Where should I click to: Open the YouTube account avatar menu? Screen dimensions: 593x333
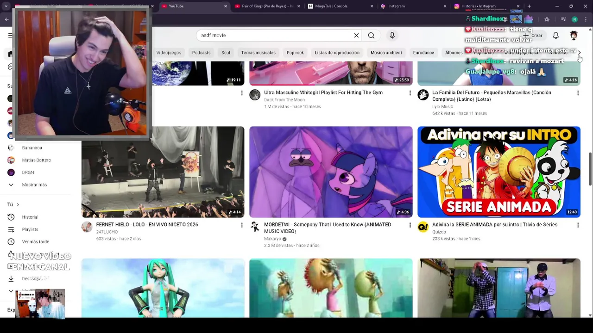[x=574, y=35]
